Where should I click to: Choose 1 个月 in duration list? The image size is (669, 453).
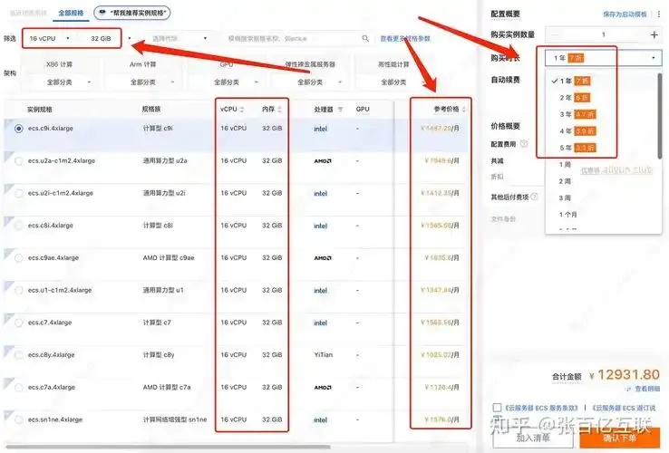(603, 215)
